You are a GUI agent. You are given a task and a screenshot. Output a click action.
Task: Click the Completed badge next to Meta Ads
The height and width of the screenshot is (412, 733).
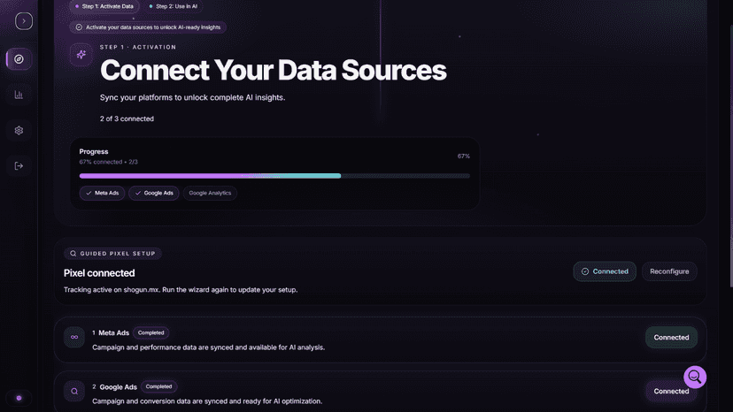[x=151, y=332]
